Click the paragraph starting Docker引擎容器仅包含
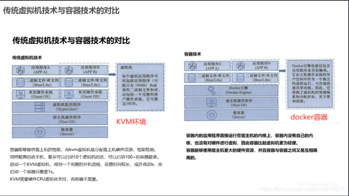This screenshot has height=196, width=349. 311,84
